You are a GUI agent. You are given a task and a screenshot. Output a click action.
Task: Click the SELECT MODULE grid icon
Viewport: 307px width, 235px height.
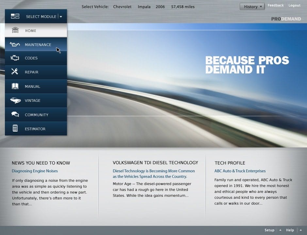[x=15, y=16]
